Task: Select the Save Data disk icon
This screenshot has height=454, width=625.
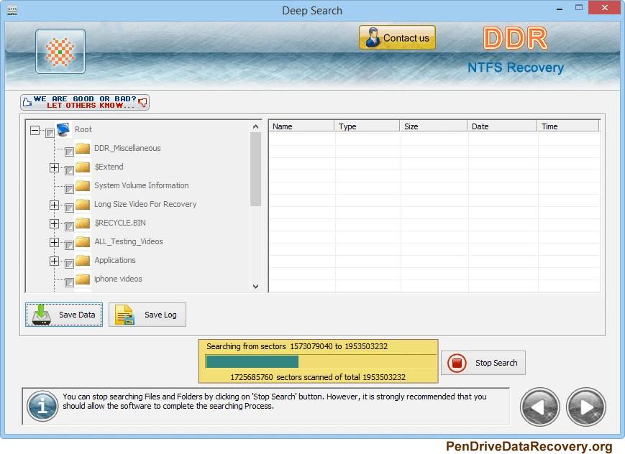Action: tap(41, 314)
